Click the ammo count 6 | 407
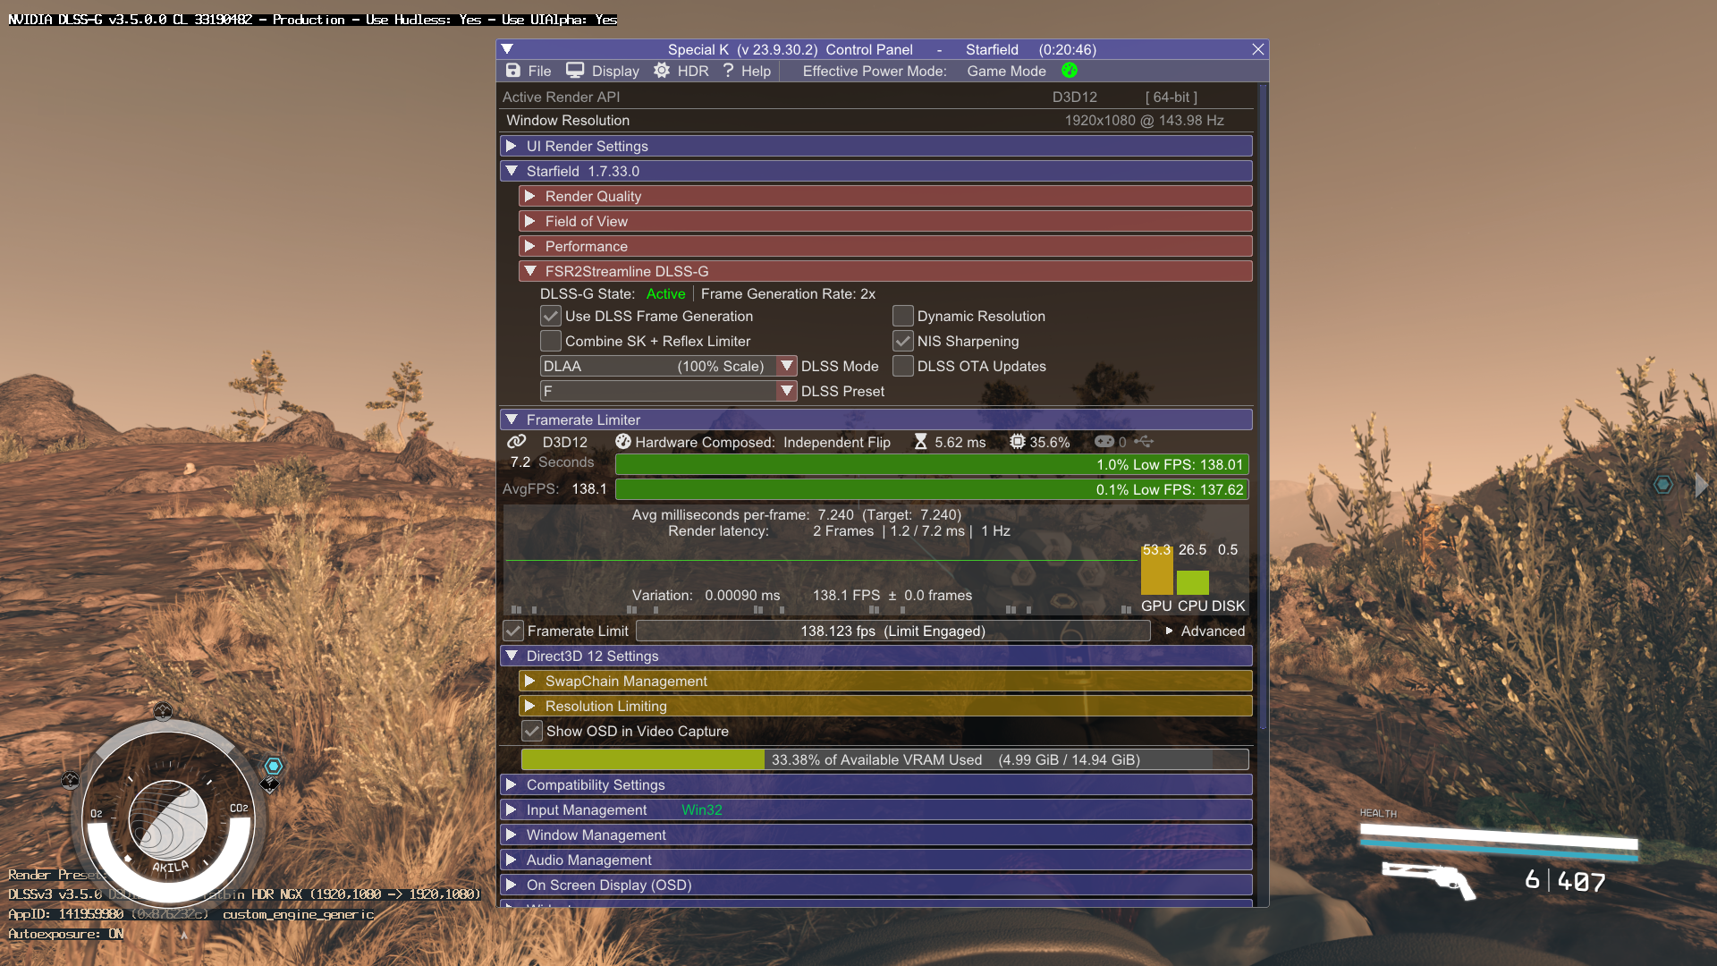Viewport: 1717px width, 966px height. tap(1565, 881)
